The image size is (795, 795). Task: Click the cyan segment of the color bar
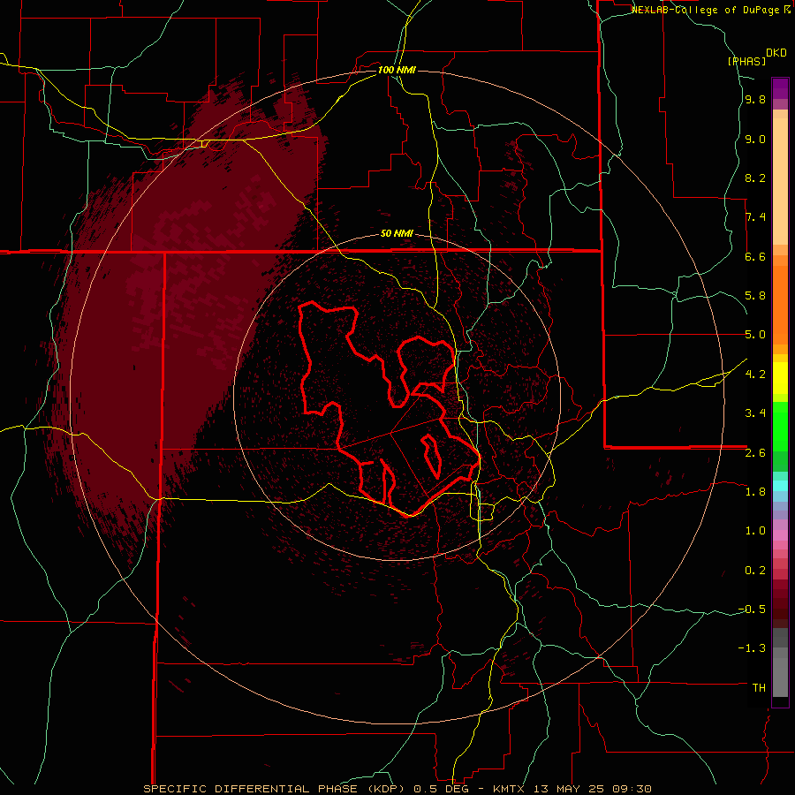click(780, 486)
